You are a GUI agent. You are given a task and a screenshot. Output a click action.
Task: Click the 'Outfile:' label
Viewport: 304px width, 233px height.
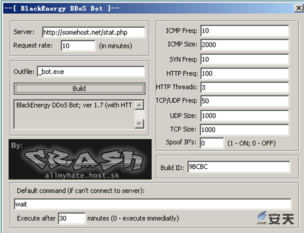coord(24,72)
